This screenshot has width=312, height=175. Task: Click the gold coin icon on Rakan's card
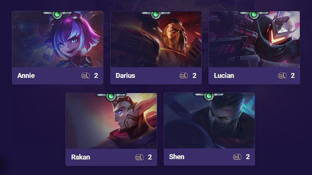(139, 157)
